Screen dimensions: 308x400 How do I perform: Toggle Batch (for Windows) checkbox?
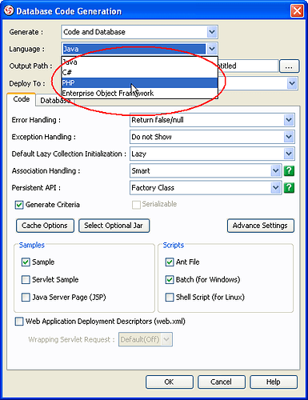tap(170, 279)
